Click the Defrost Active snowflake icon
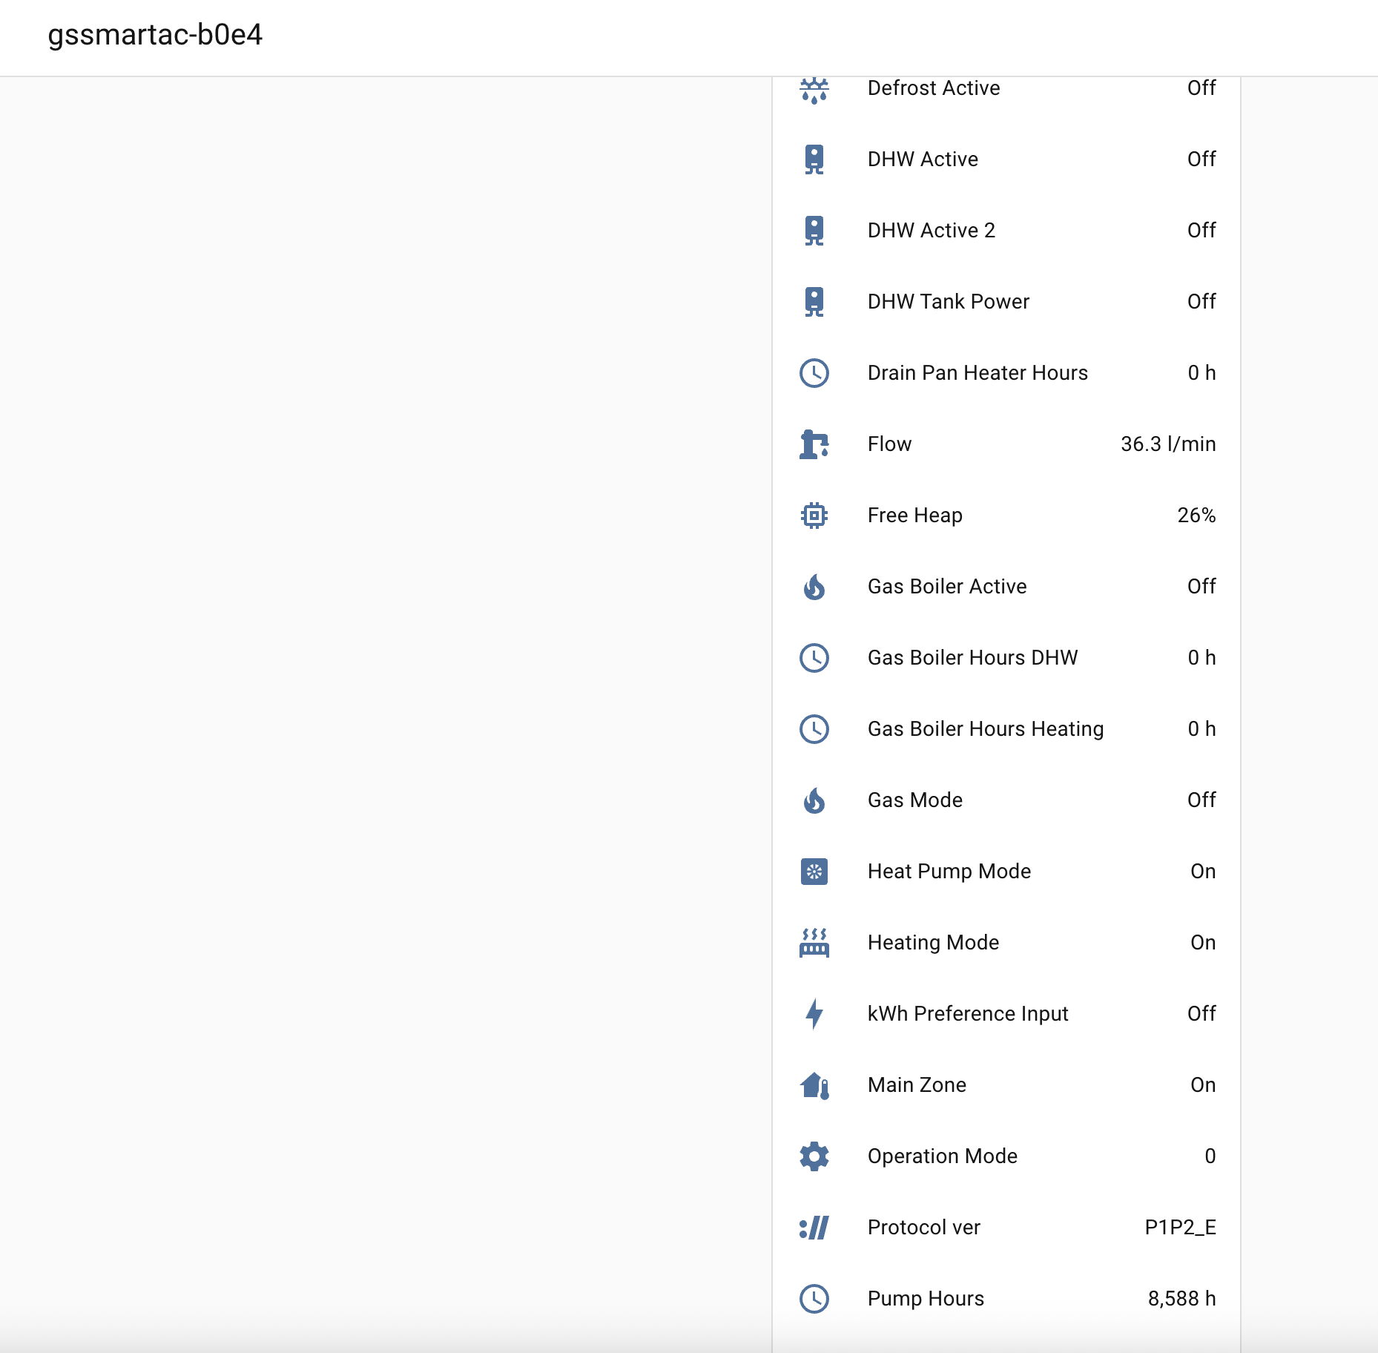 [814, 89]
